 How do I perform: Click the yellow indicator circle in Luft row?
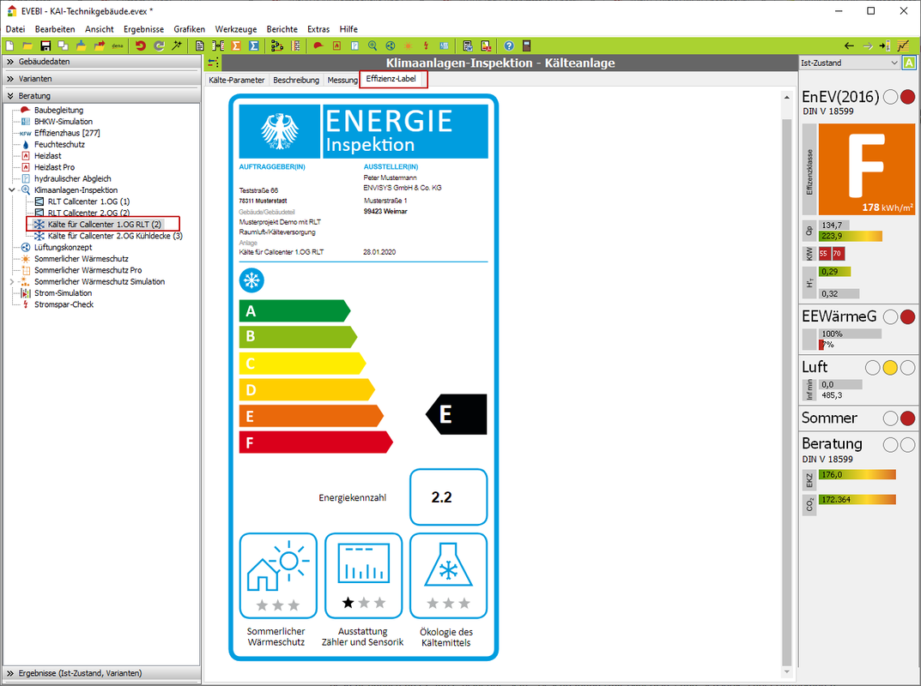click(890, 368)
